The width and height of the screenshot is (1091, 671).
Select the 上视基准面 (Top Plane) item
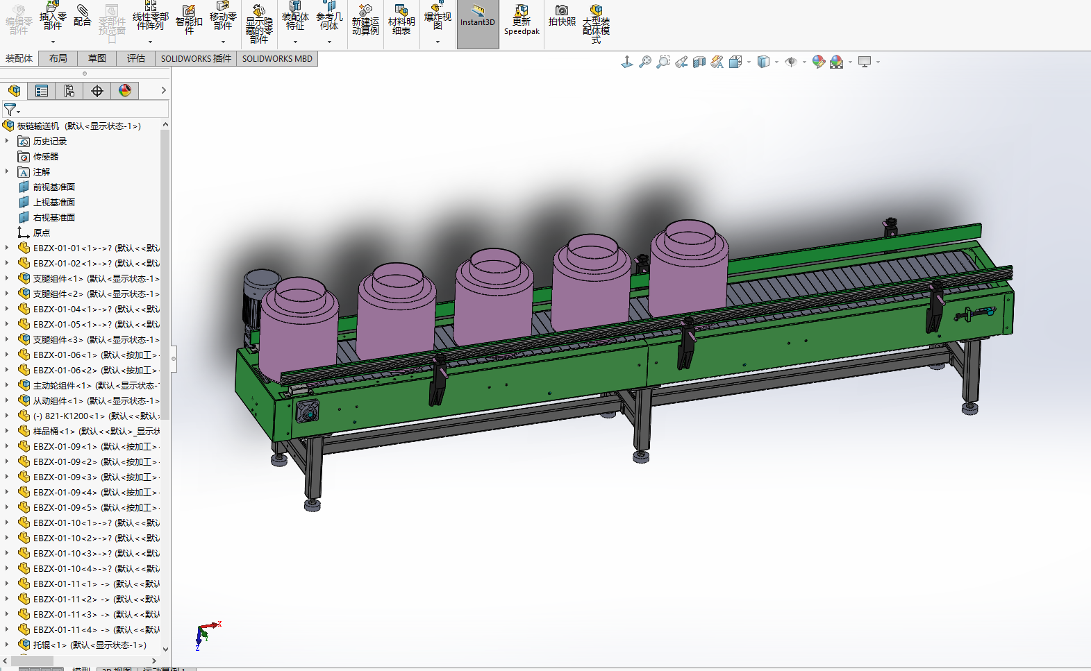coord(53,202)
